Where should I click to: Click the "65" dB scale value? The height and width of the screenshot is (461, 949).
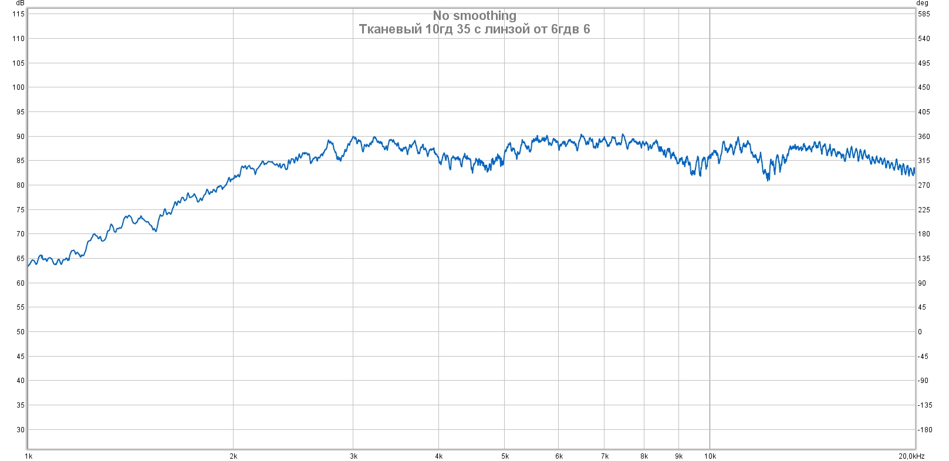(x=21, y=259)
